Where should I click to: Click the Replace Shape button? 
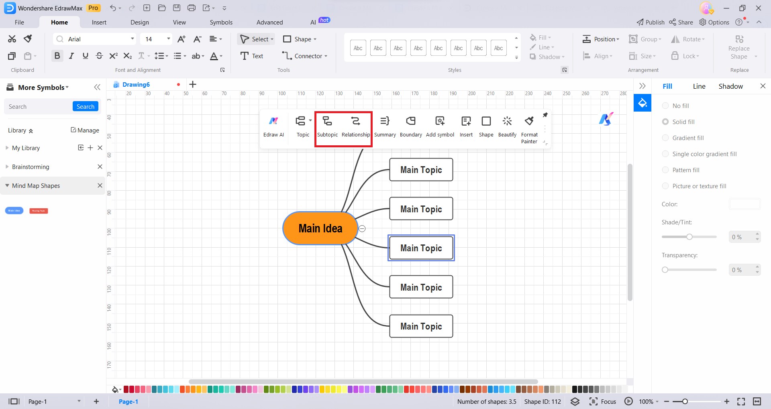(739, 47)
